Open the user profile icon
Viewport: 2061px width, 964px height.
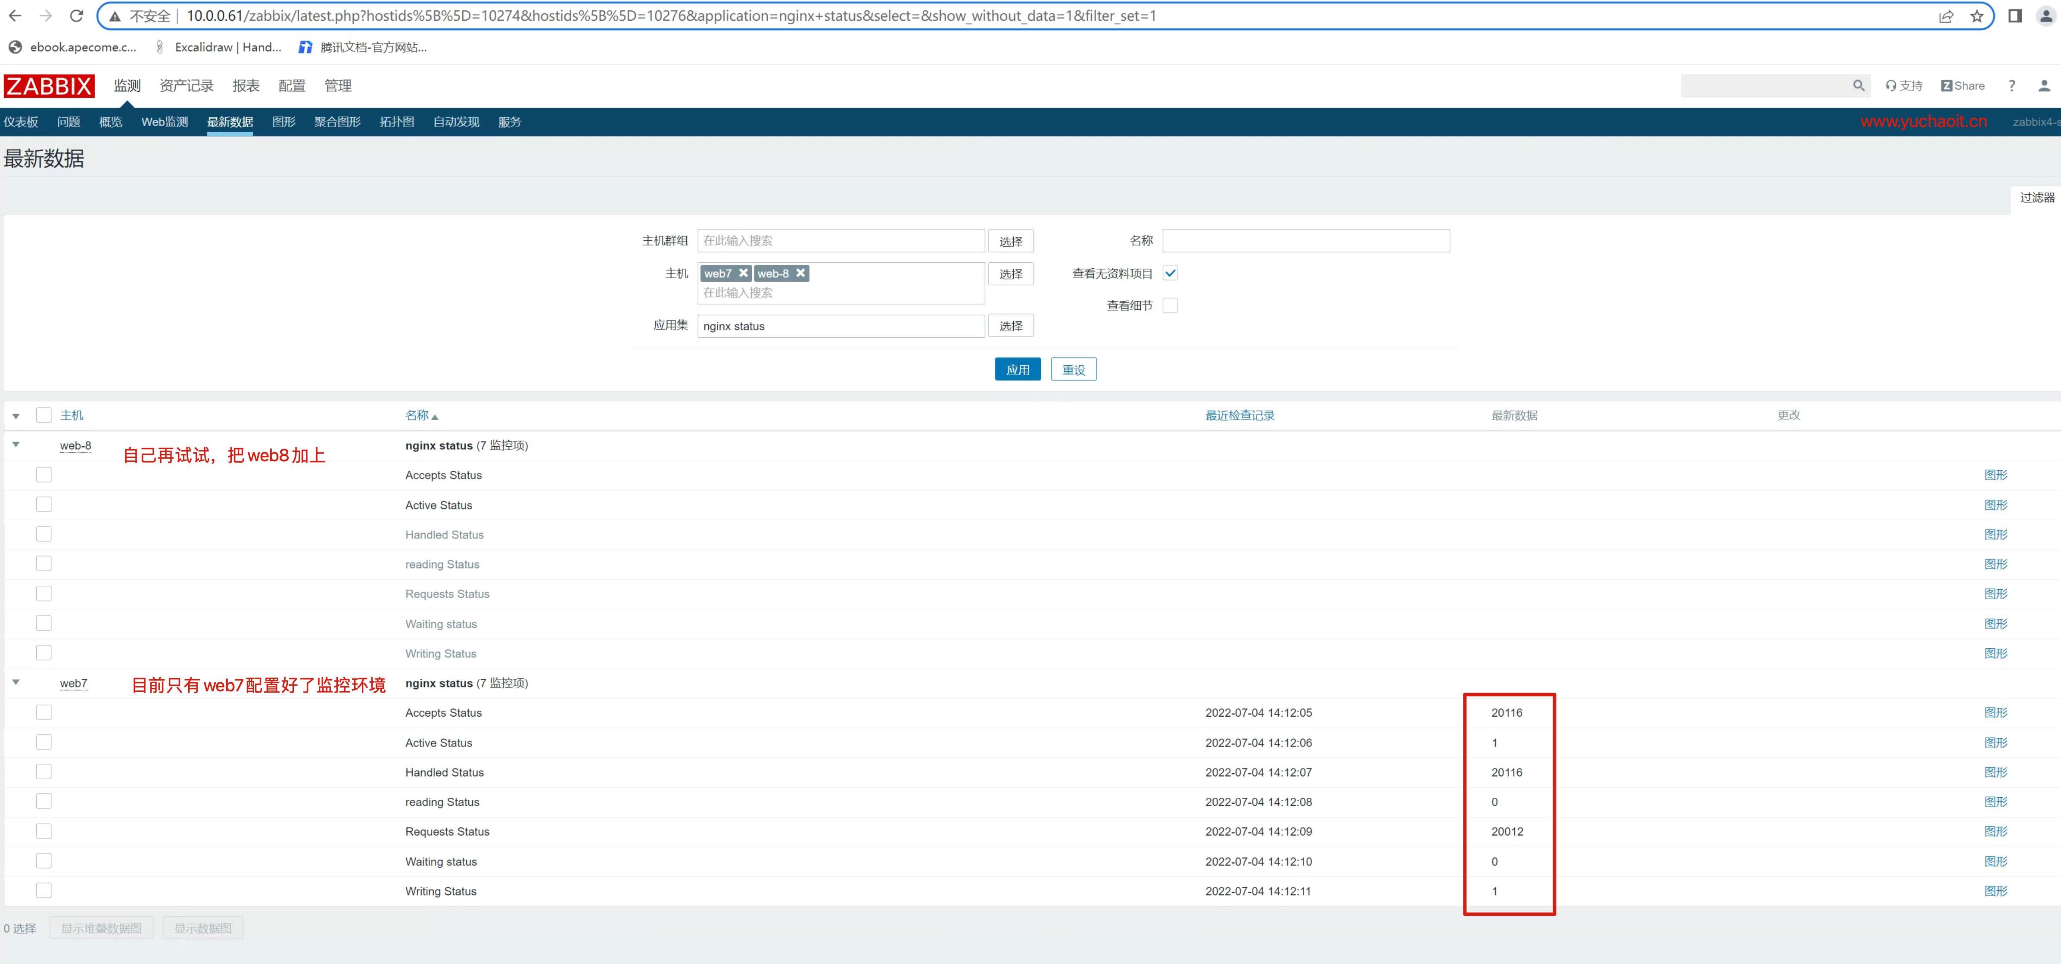click(2043, 86)
